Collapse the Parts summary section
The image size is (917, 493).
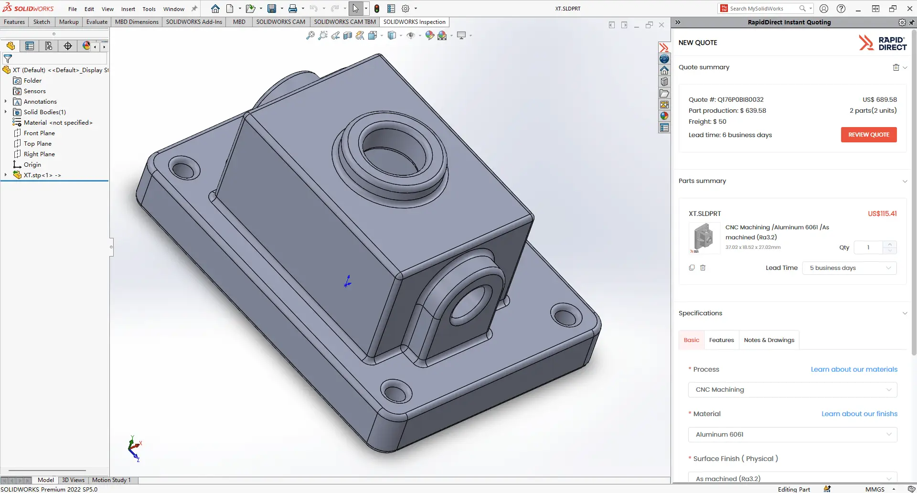tap(905, 181)
